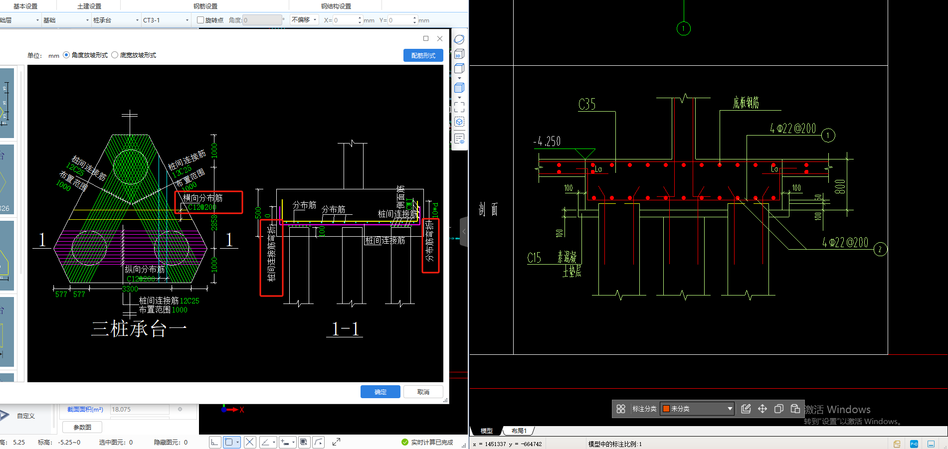
Task: Click the move cross-arrows icon in the annotation toolbar
Action: 762,409
